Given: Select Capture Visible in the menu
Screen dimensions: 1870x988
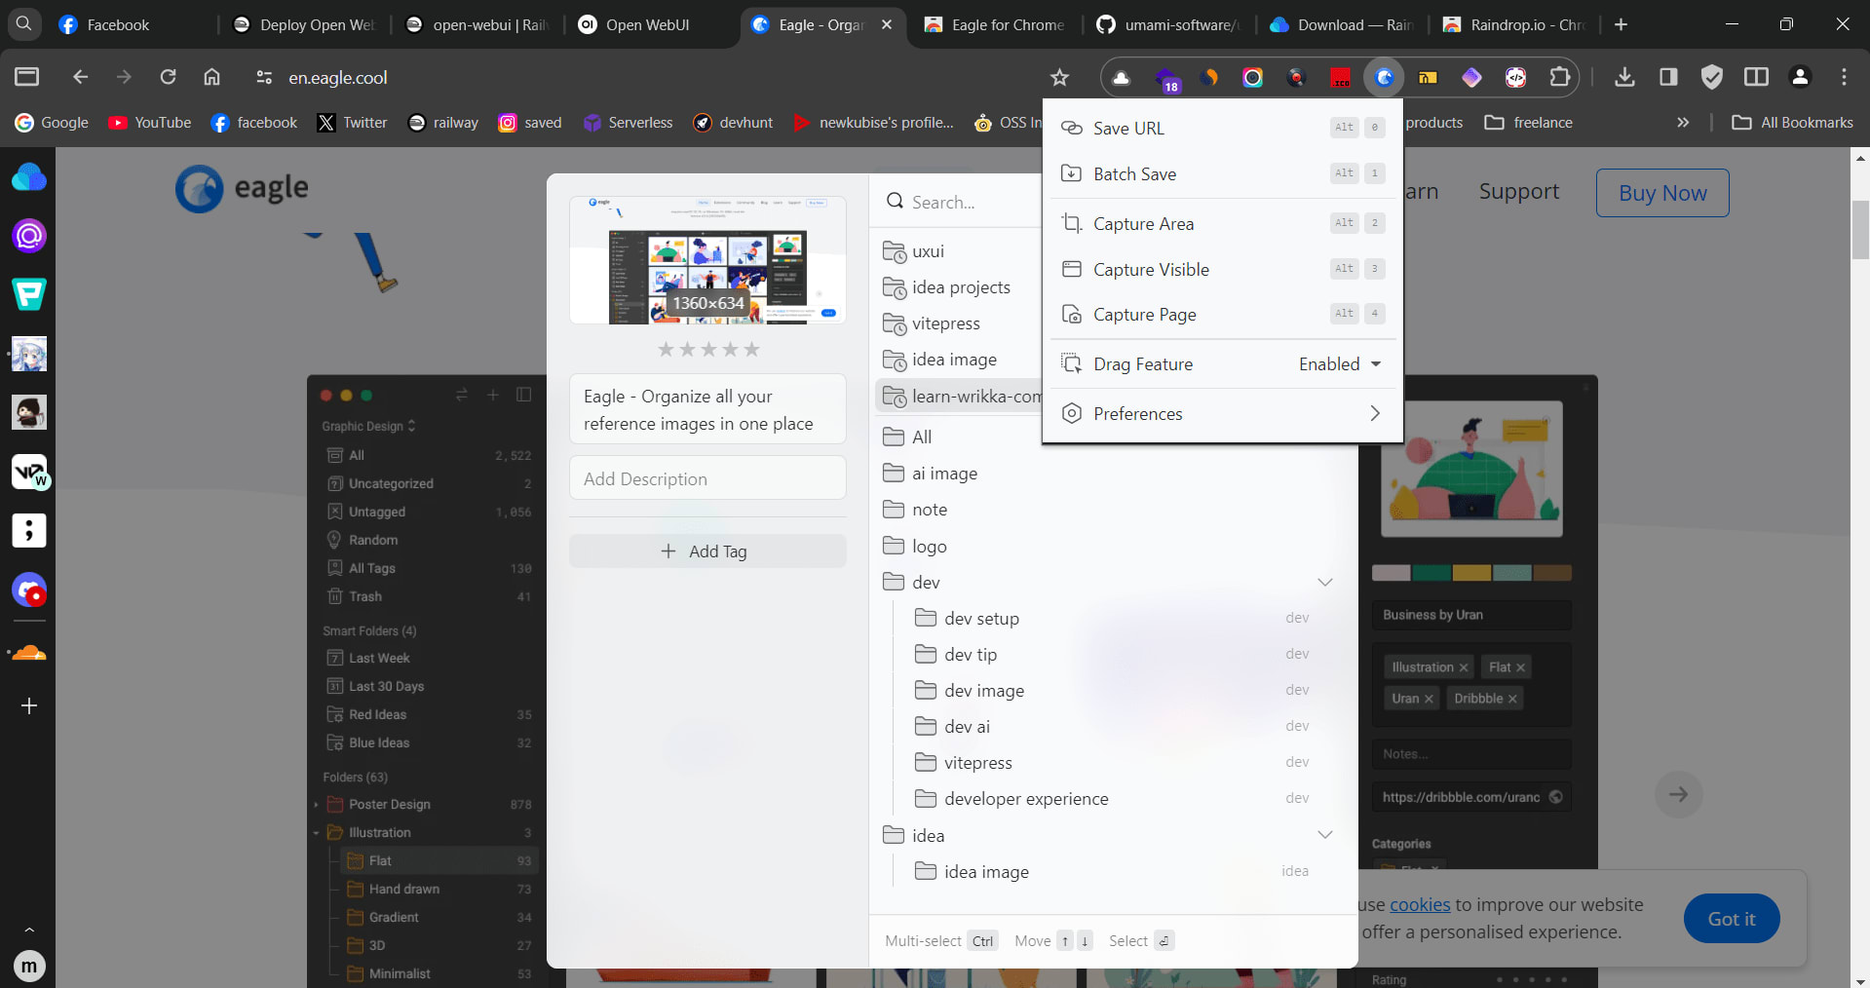Looking at the screenshot, I should pos(1223,269).
